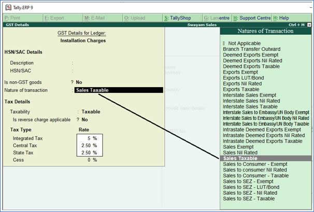Pick Exports Taxable
The image size is (314, 212).
pyautogui.click(x=241, y=89)
